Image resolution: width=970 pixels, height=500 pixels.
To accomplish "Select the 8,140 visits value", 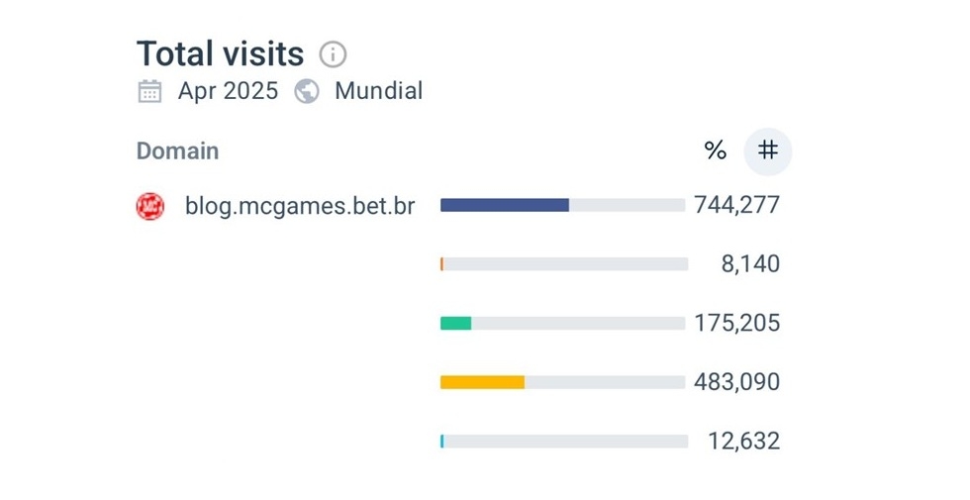I will tap(750, 264).
